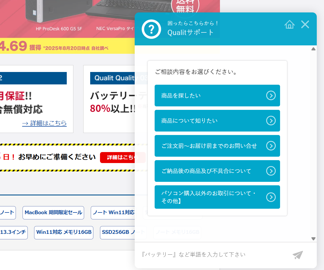324x270 pixels.
Task: Select the Win11対応 メモリ16GB tag
Action: click(x=64, y=232)
